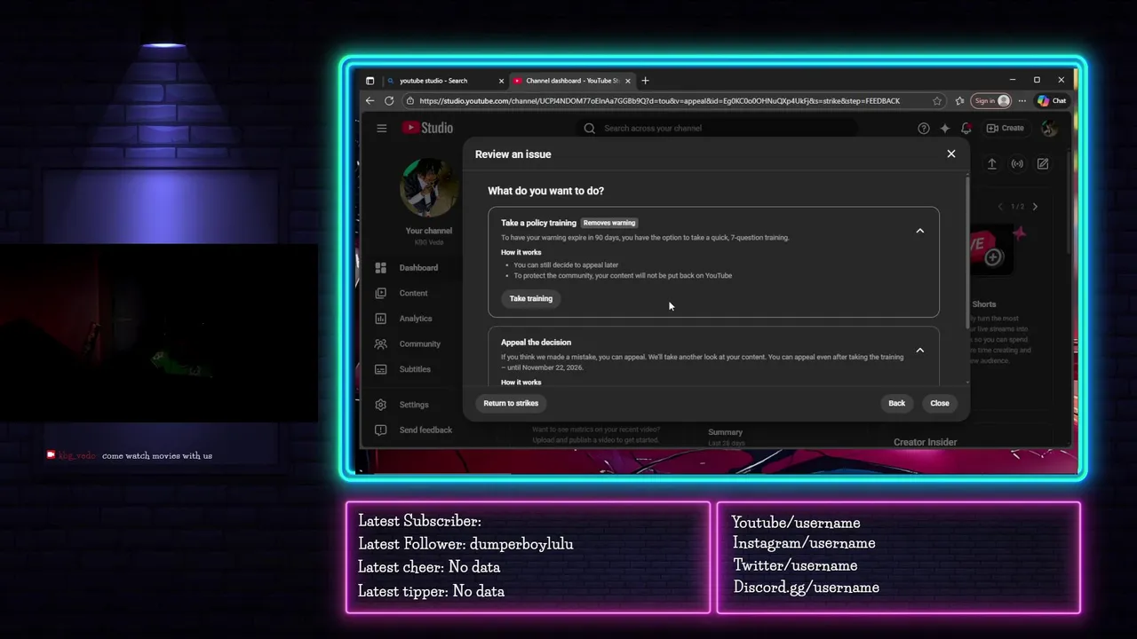Click the Youtube/username overlay text
Screen dimensions: 1137x639
[796, 523]
